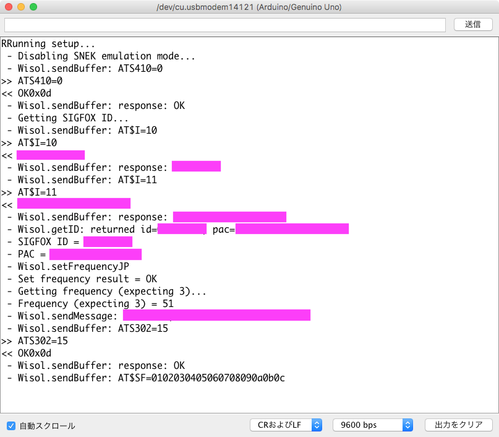Click the 'Wisol.sendBuffer: ATS302=15' line
The height and width of the screenshot is (437, 499).
pos(88,329)
